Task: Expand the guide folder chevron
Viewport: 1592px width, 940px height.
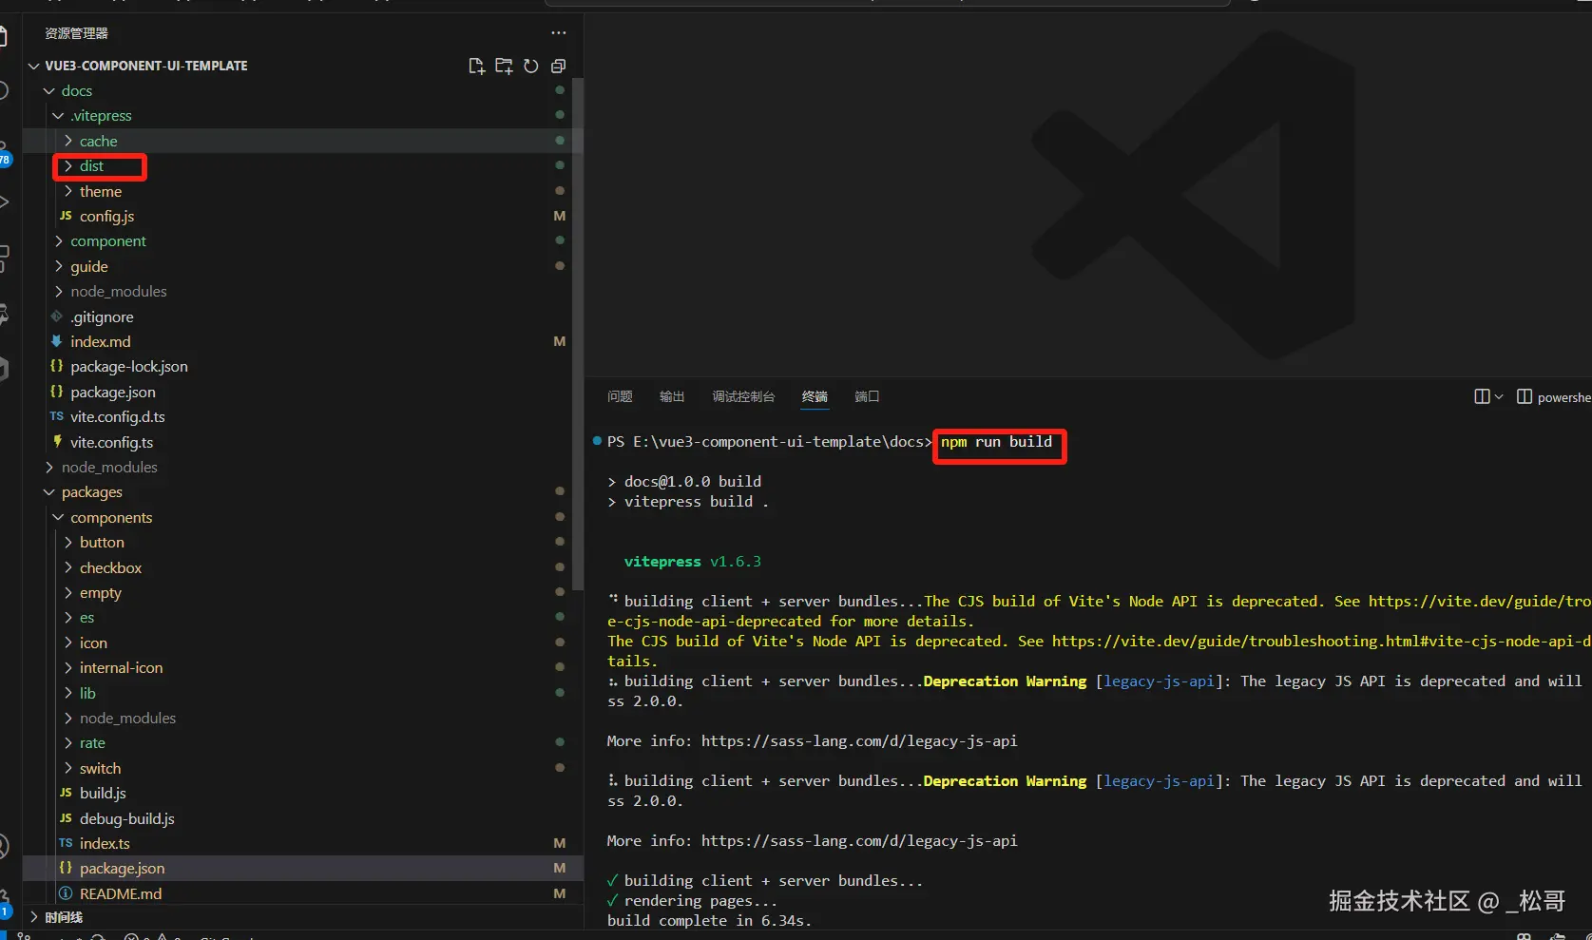Action: pyautogui.click(x=59, y=266)
